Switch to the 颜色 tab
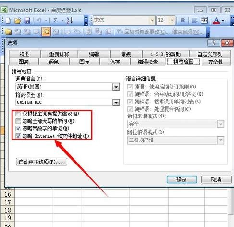 pos(54,62)
